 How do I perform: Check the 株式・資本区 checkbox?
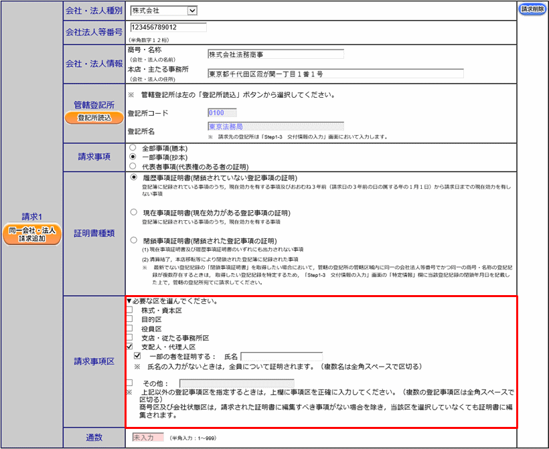tap(130, 310)
